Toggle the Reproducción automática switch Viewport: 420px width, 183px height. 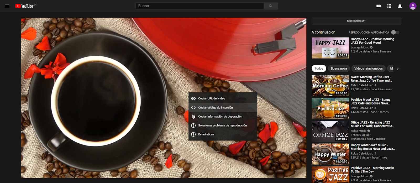pyautogui.click(x=395, y=32)
